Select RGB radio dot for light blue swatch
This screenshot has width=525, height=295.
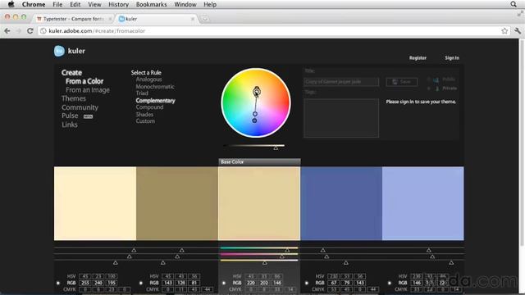(x=389, y=283)
